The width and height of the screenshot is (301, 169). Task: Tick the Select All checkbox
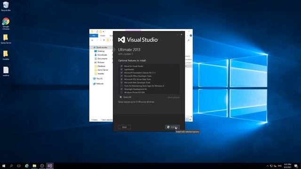tap(121, 97)
